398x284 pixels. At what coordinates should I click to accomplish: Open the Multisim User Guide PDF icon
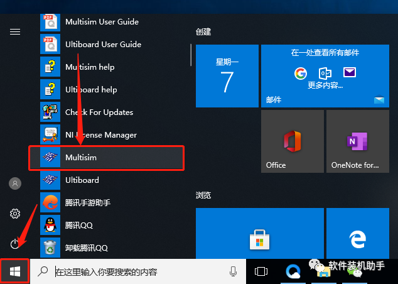[50, 22]
